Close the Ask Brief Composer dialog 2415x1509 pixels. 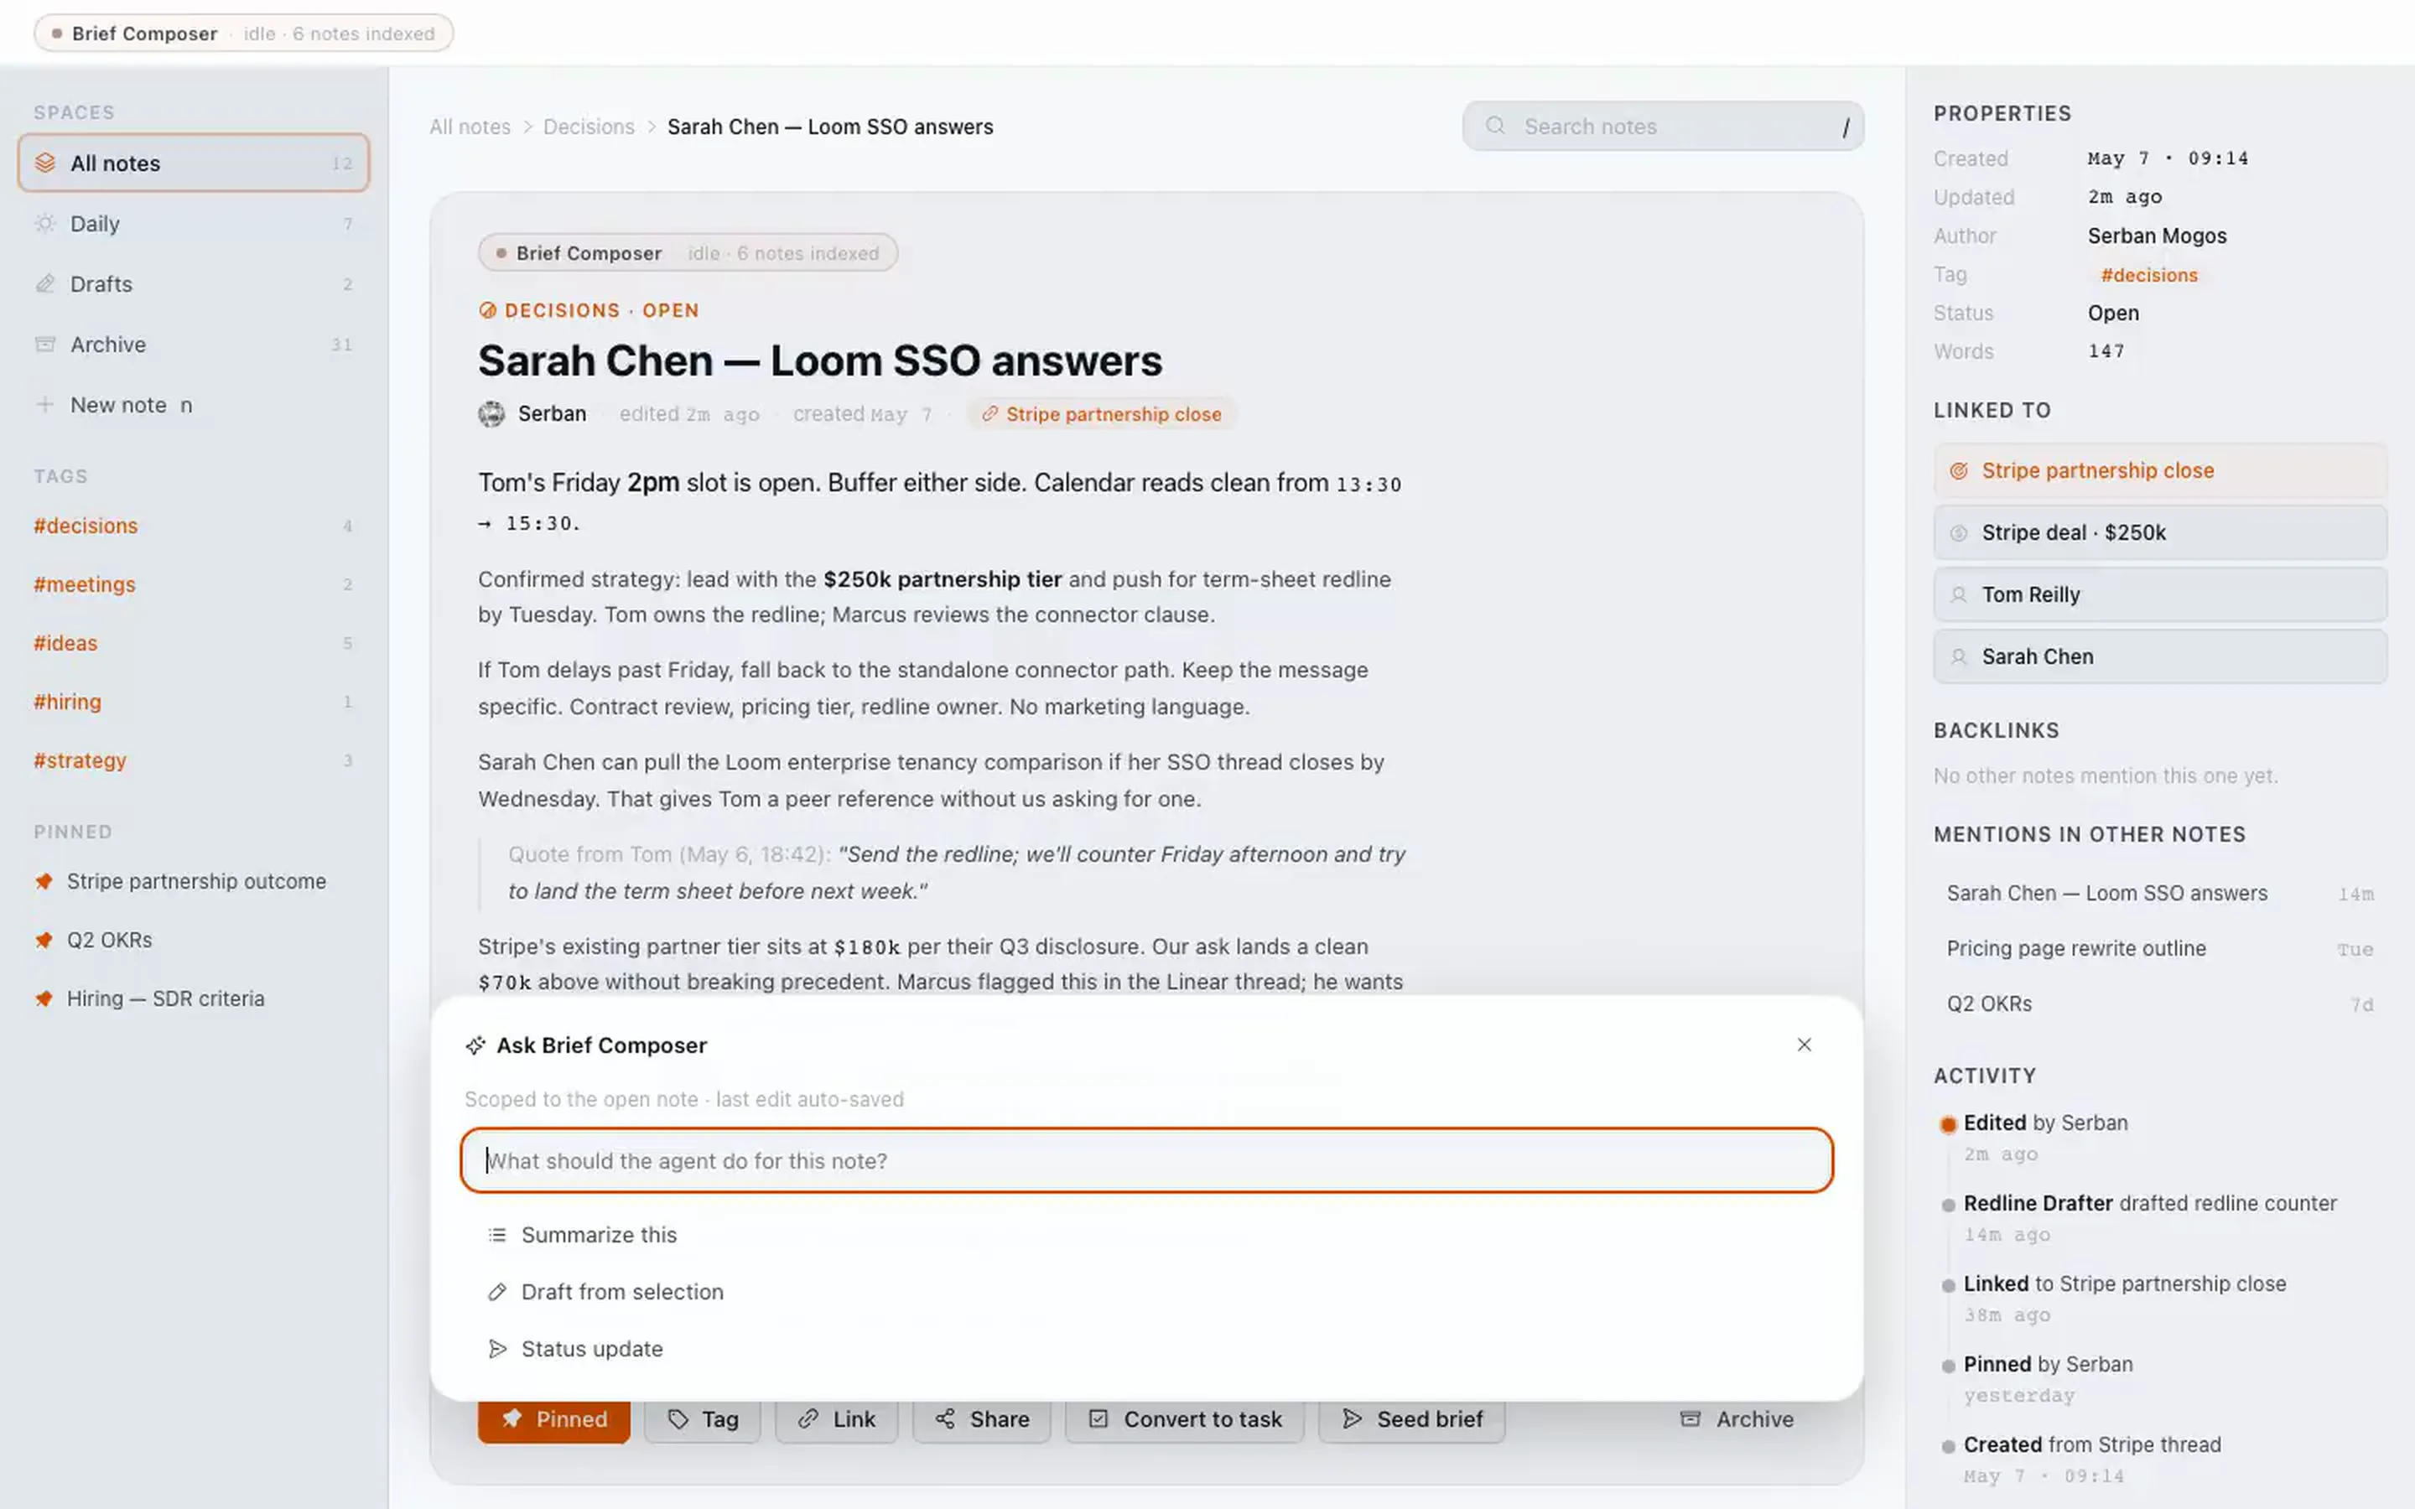pos(1803,1044)
